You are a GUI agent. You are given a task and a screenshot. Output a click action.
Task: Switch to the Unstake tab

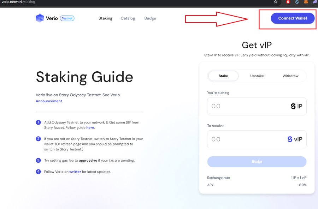coord(257,76)
